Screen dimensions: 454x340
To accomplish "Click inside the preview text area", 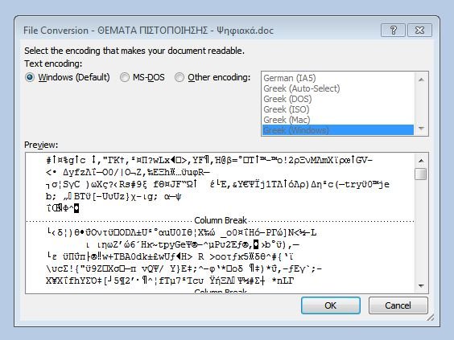I will [x=220, y=223].
